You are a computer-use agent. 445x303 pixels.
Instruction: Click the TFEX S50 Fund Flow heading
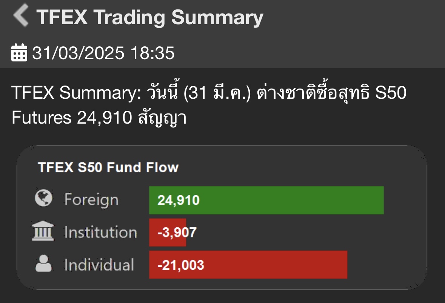click(108, 167)
